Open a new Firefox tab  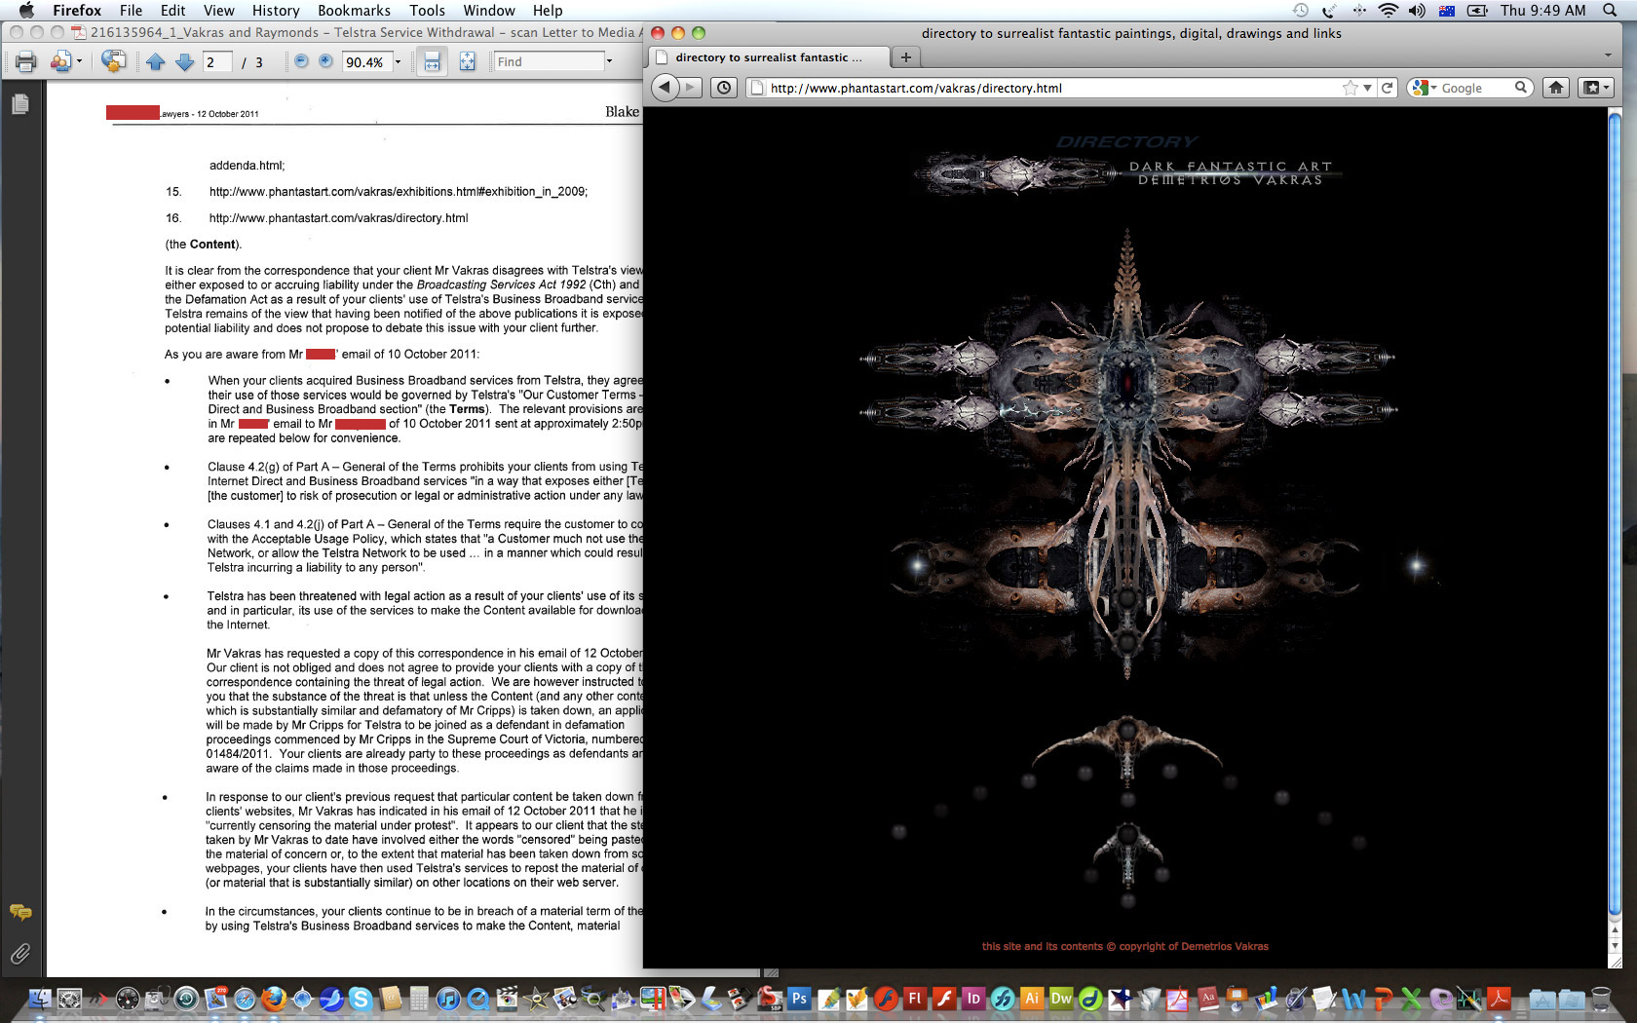point(905,57)
